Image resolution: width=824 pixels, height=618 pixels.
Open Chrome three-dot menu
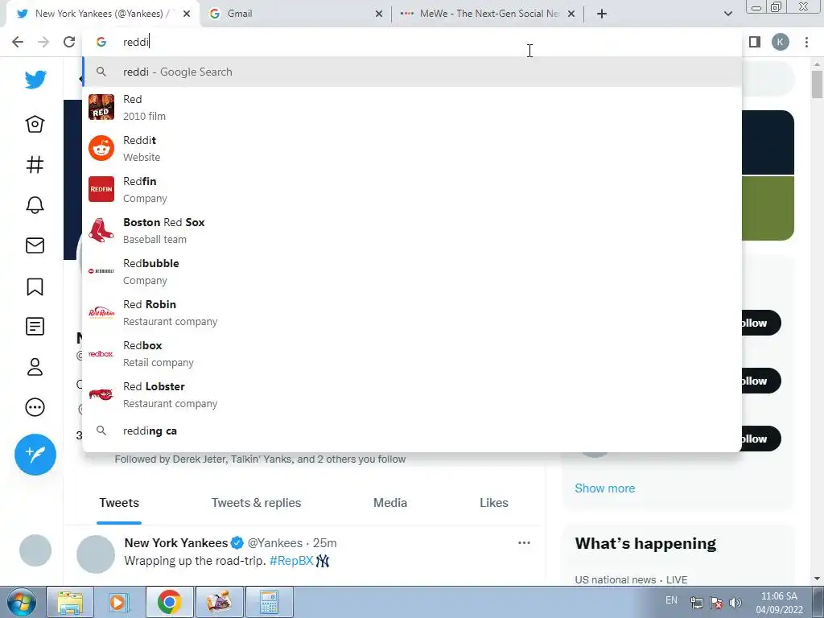[806, 42]
